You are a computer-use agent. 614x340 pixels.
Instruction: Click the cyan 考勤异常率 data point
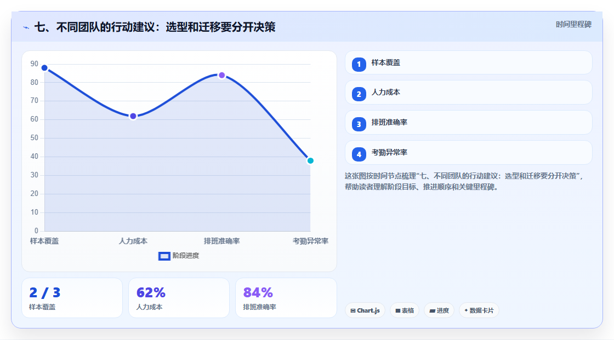click(x=310, y=161)
